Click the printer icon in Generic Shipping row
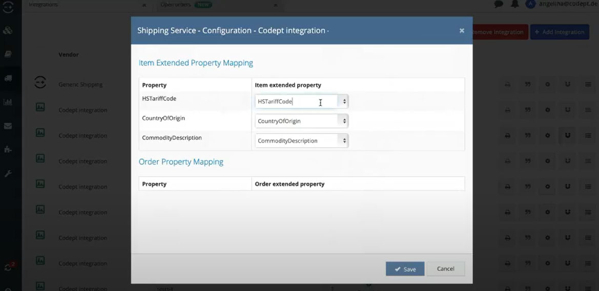 click(507, 84)
